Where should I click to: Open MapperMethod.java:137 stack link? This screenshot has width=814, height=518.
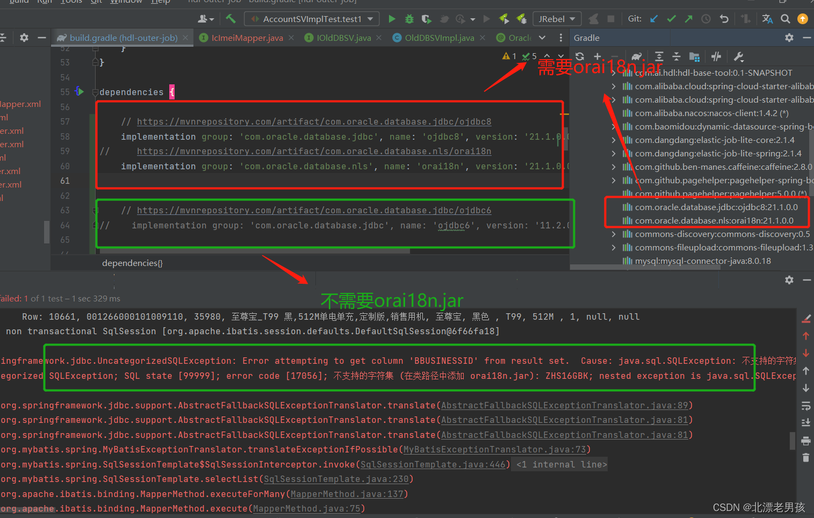pyautogui.click(x=347, y=494)
